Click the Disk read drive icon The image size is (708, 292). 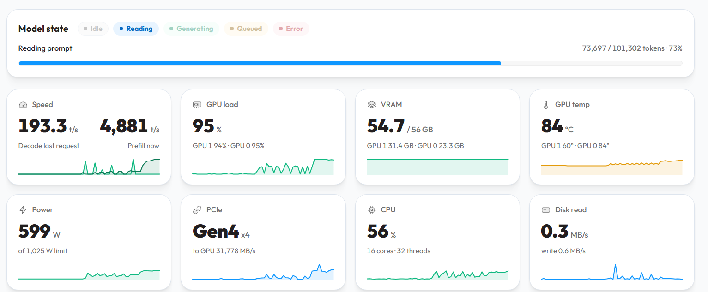[x=546, y=210]
